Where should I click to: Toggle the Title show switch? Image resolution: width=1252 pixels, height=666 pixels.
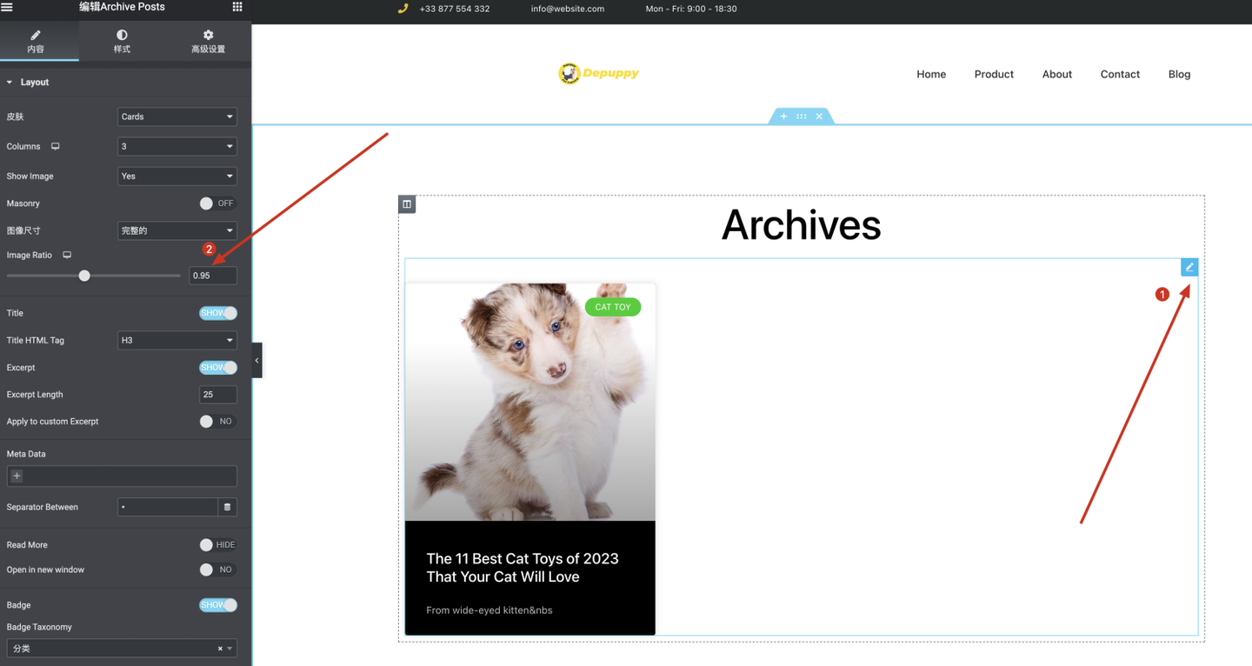[x=217, y=313]
